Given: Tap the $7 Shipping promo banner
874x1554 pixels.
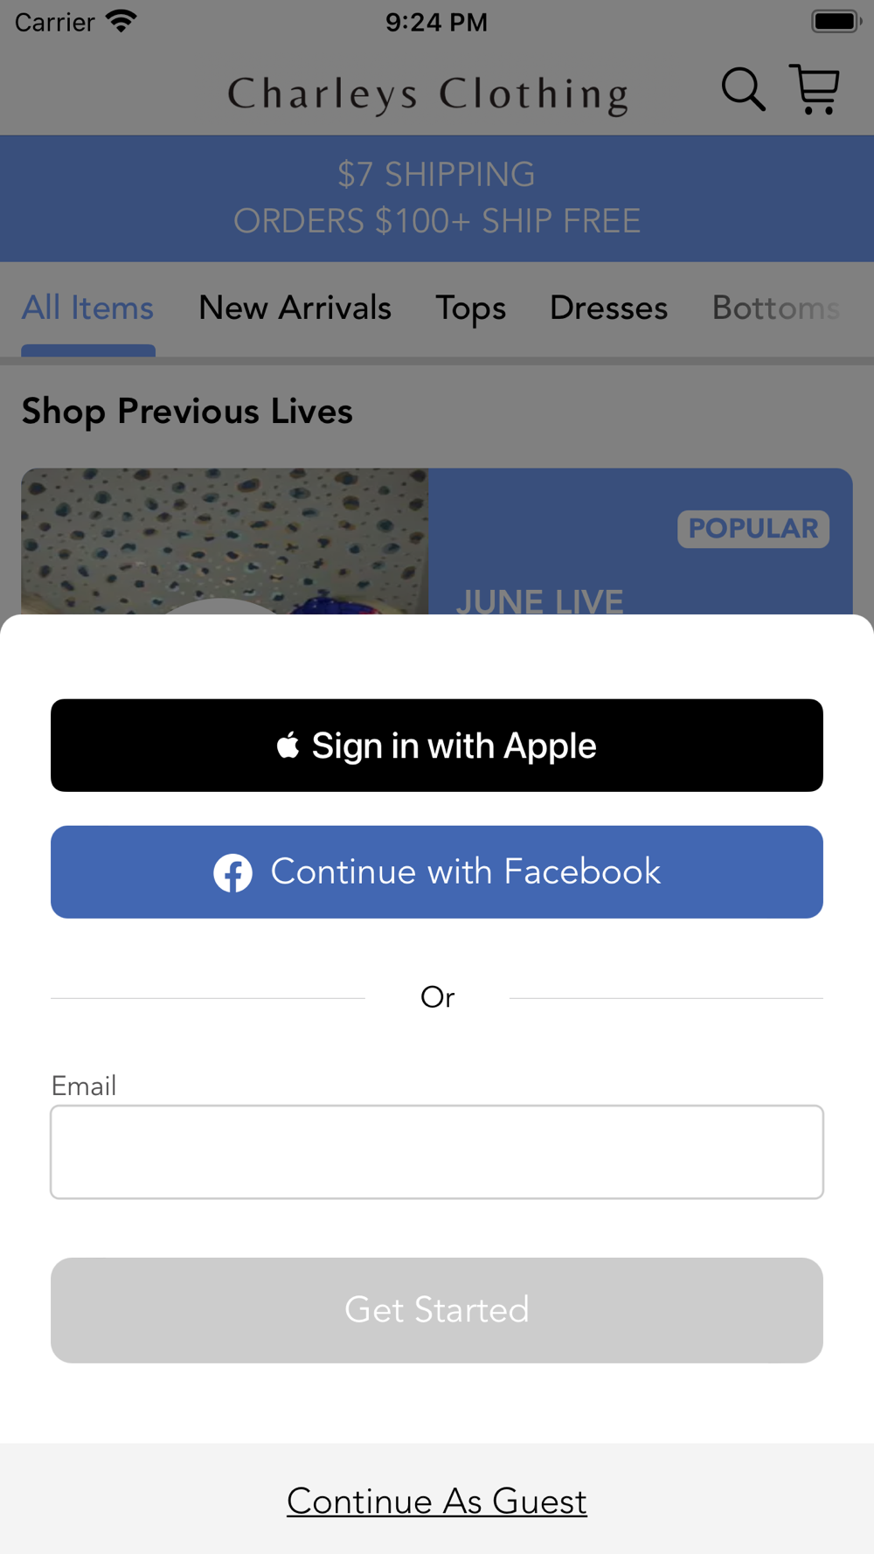Looking at the screenshot, I should coord(437,198).
